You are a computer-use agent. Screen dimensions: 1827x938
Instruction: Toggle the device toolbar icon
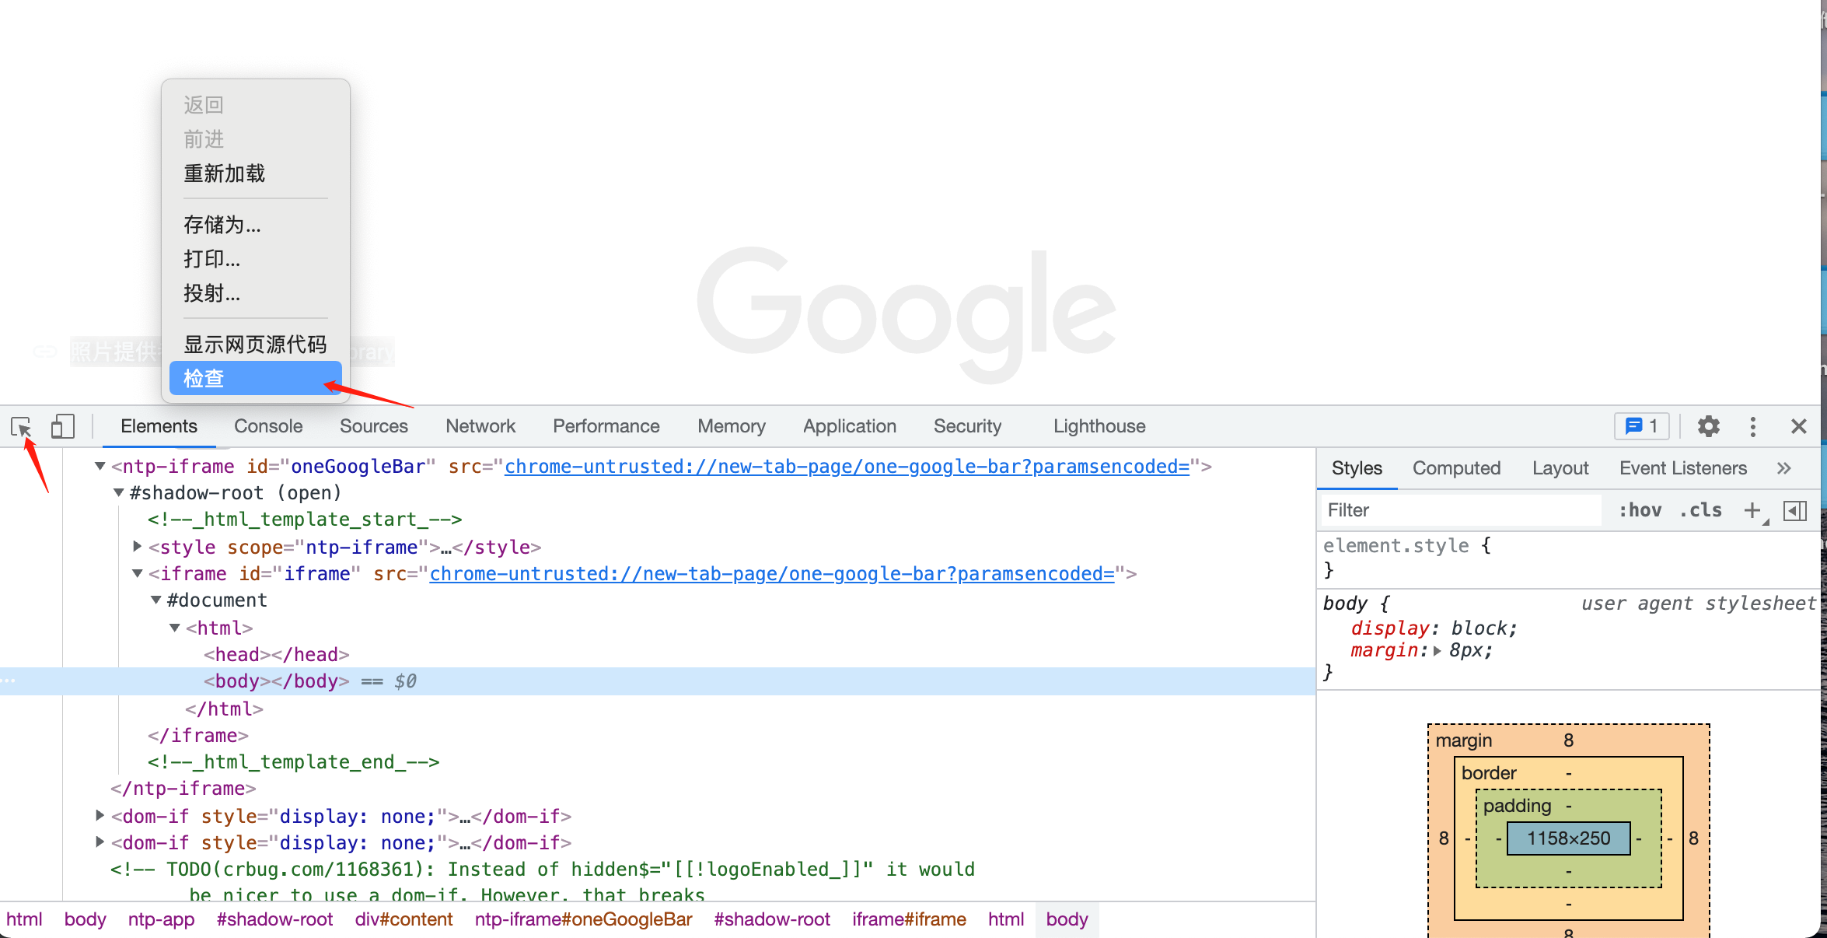tap(62, 426)
